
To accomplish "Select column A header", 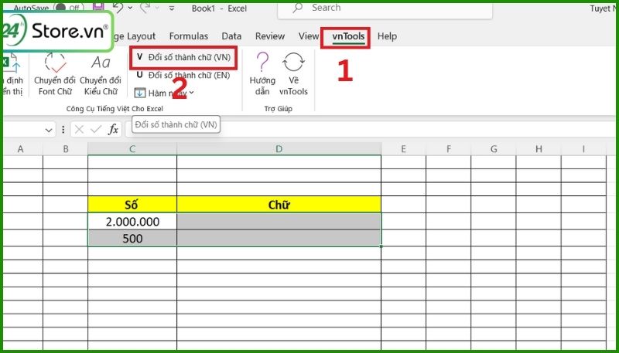I will 21,149.
